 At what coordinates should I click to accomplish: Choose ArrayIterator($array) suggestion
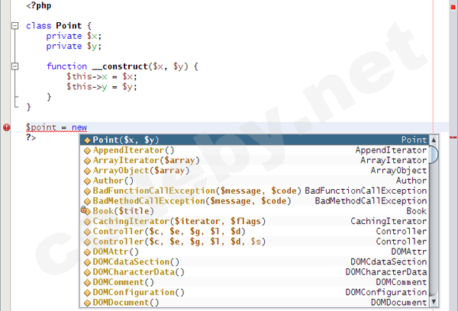pyautogui.click(x=254, y=161)
